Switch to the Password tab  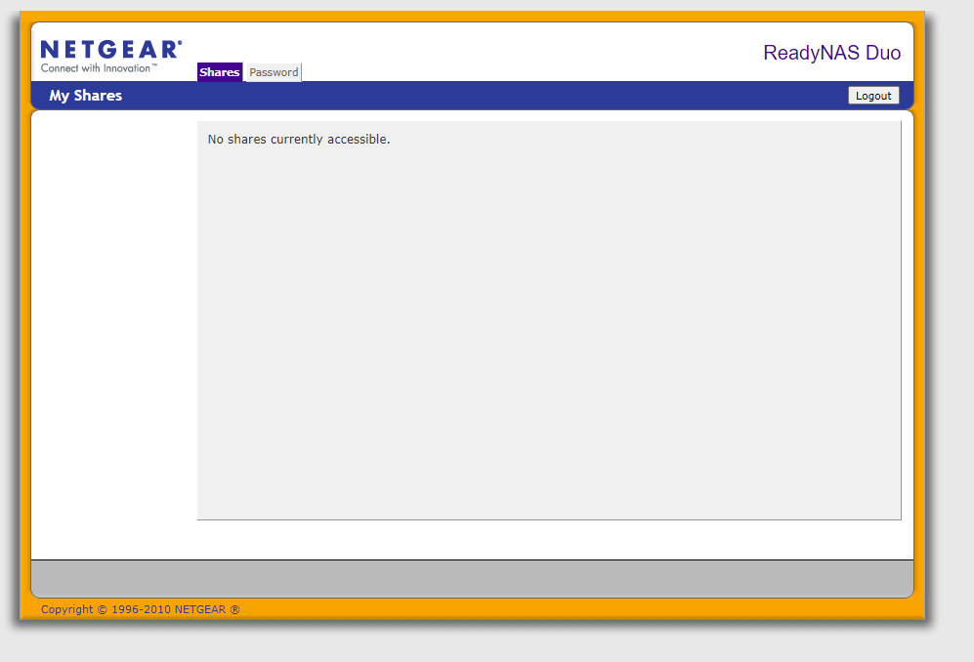click(274, 72)
